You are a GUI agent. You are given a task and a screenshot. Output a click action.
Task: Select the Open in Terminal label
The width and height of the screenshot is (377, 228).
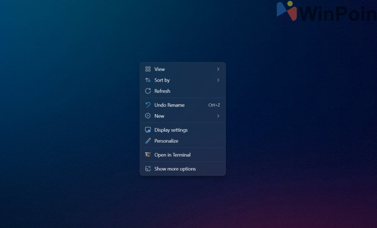point(173,155)
